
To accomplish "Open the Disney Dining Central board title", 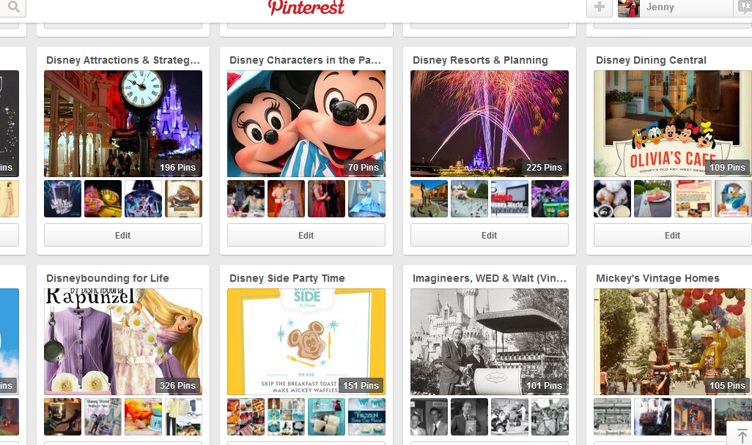I will (x=651, y=60).
